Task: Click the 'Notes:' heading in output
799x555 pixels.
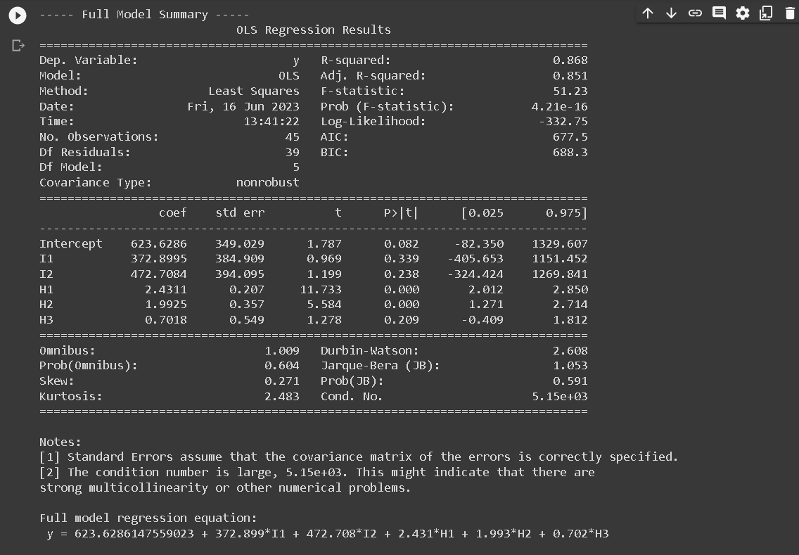Action: click(60, 442)
